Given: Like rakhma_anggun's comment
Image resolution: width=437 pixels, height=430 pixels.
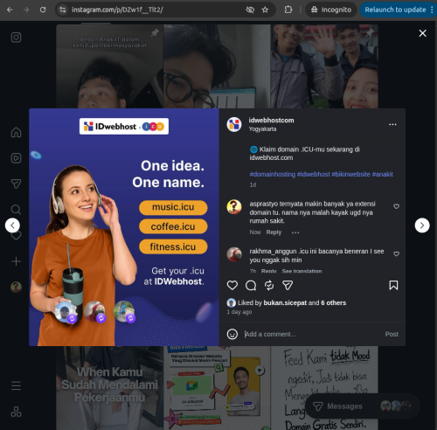Looking at the screenshot, I should tap(396, 253).
